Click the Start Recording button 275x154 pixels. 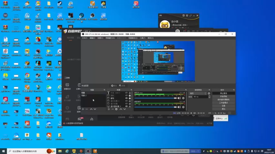coord(223,97)
